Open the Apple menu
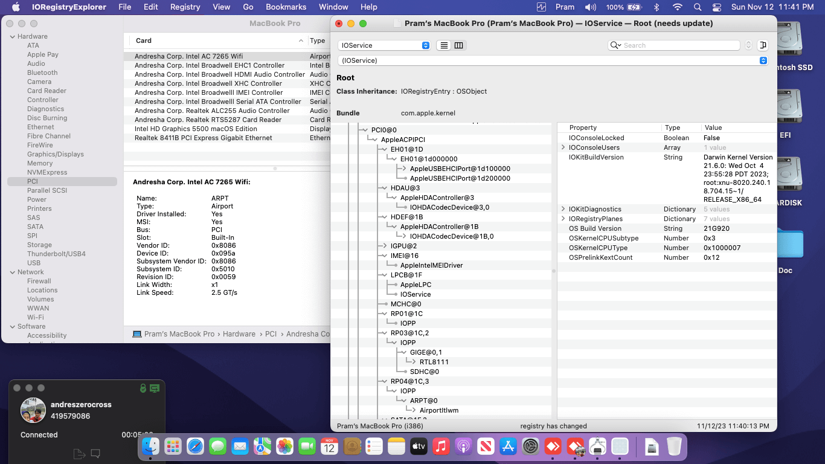Viewport: 825px width, 464px height. 16,7
